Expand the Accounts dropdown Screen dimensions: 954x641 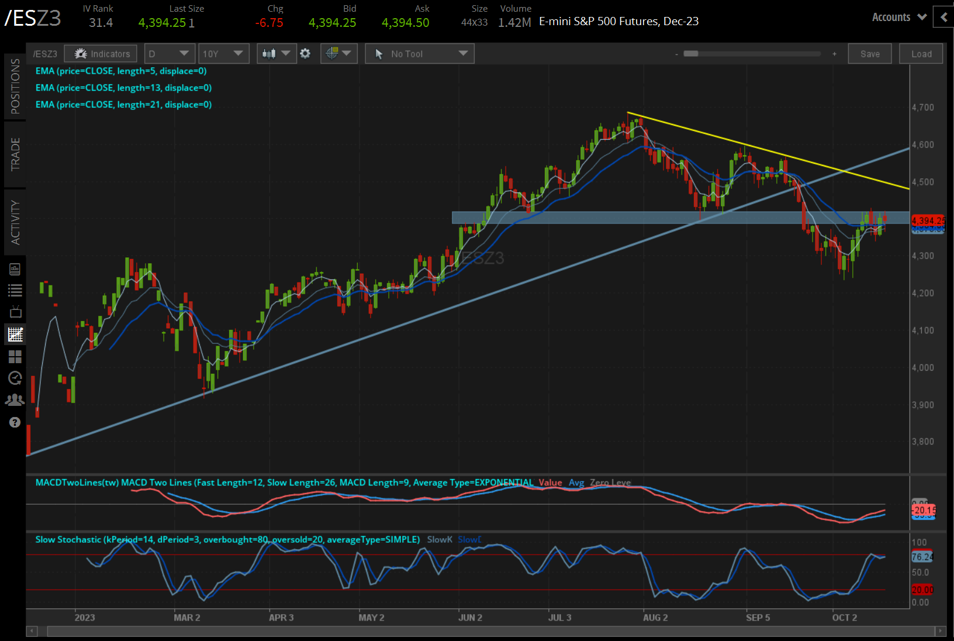[898, 17]
